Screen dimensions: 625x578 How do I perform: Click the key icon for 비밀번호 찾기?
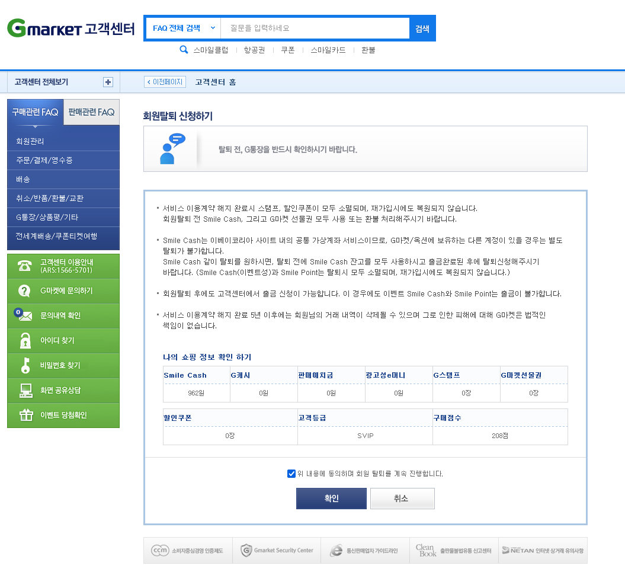click(x=25, y=365)
